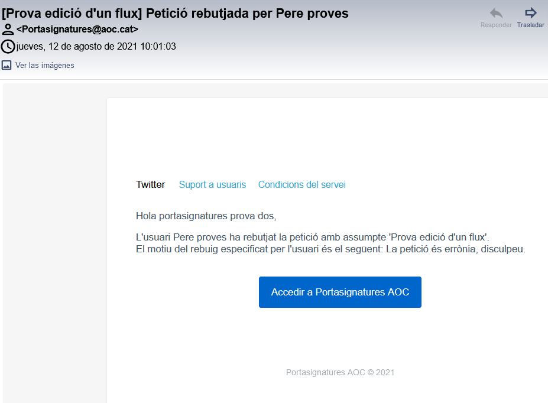Show images via Ver las imágenes text
548x403 pixels.
(45, 66)
